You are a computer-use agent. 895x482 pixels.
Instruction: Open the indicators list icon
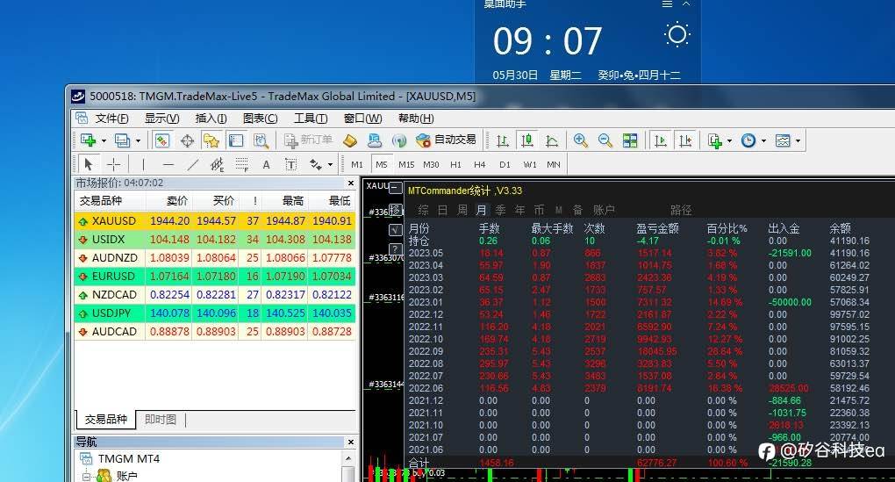pos(714,140)
